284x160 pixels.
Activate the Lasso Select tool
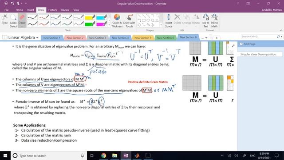pyautogui.click(x=13, y=21)
